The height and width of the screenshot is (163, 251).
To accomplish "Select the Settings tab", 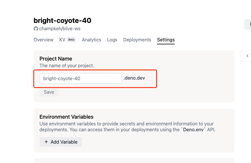I will tap(166, 40).
